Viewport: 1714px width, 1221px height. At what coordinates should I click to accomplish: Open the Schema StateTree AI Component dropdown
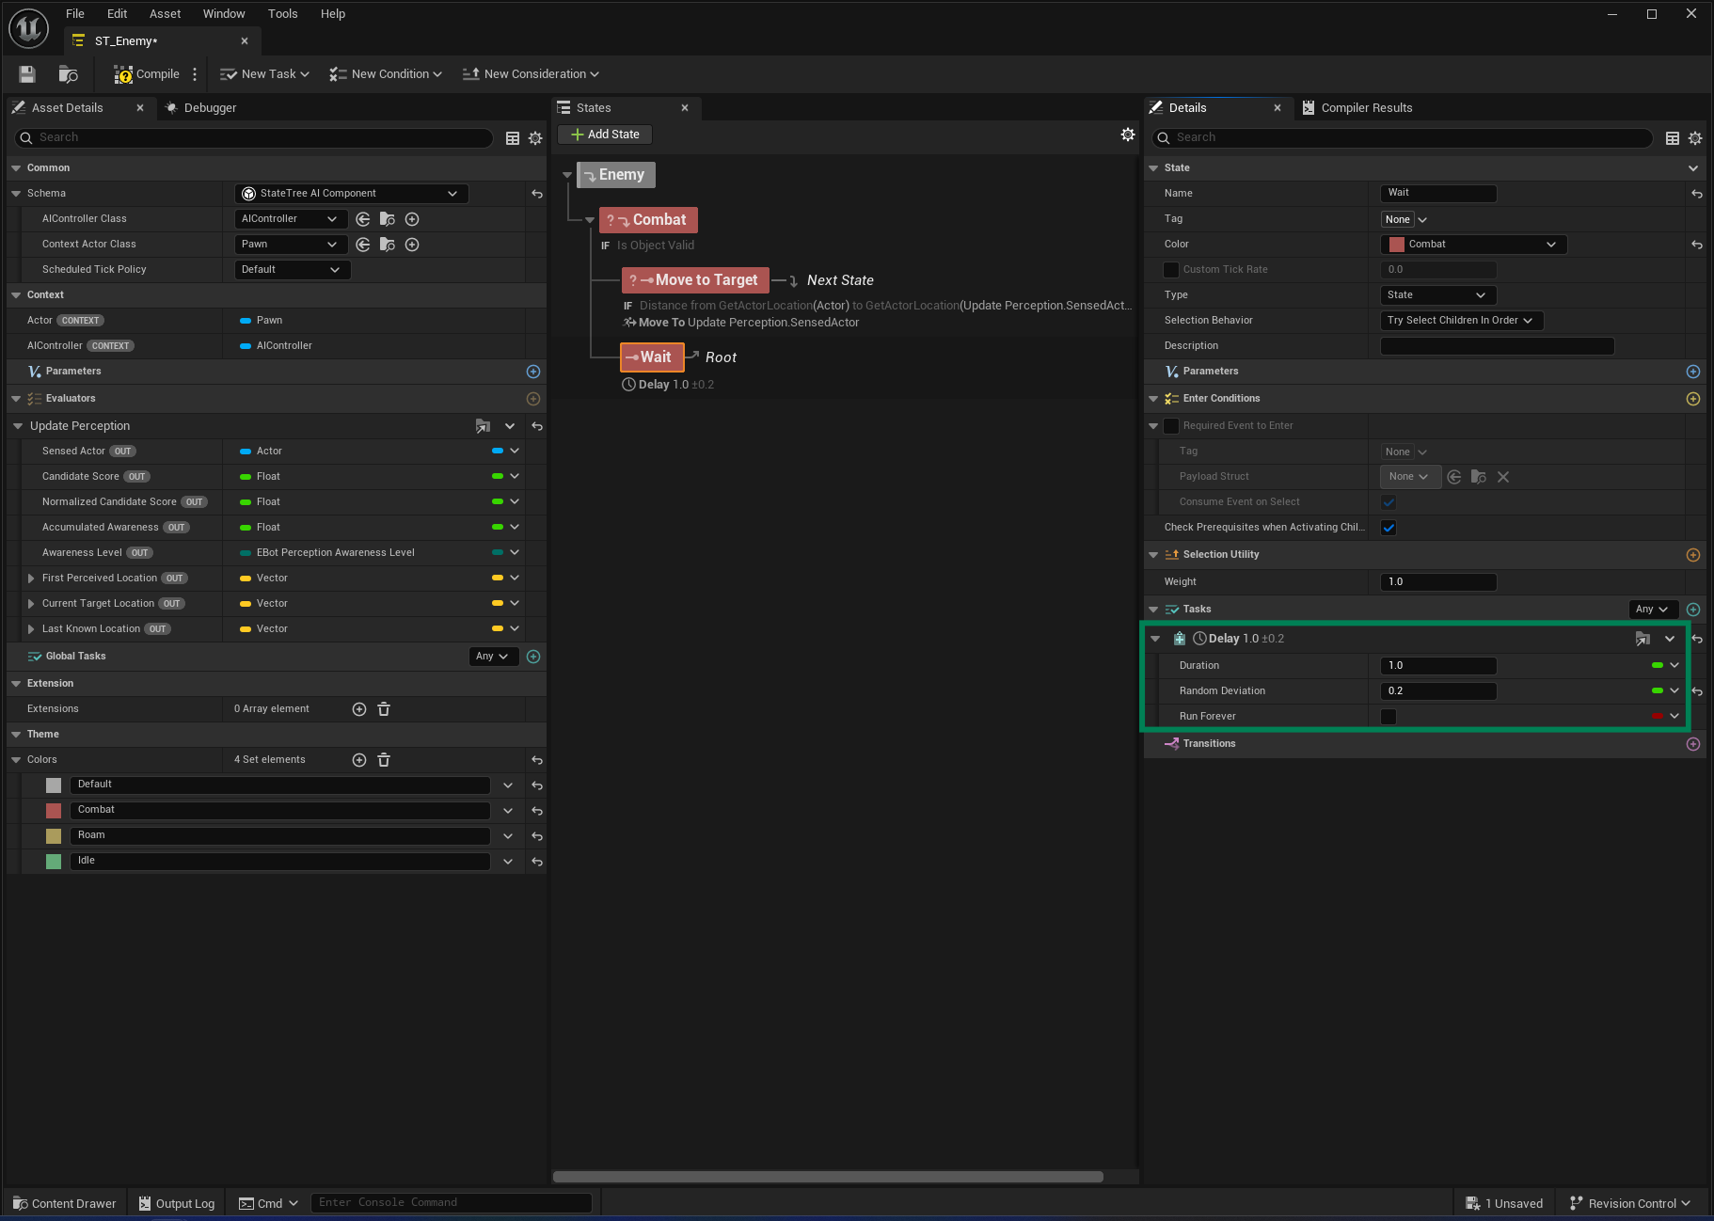350,194
